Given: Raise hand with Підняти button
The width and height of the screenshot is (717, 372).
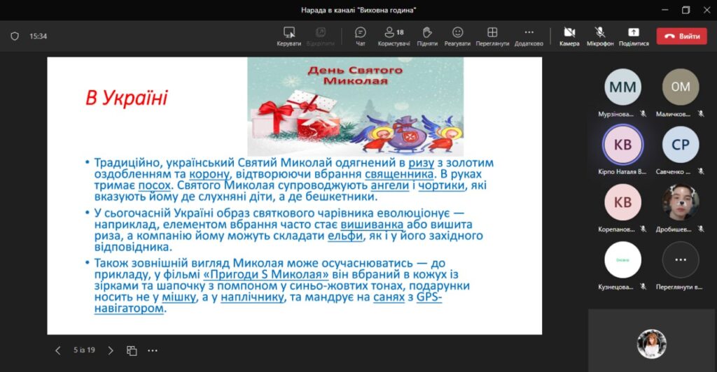Looking at the screenshot, I should pos(427,36).
